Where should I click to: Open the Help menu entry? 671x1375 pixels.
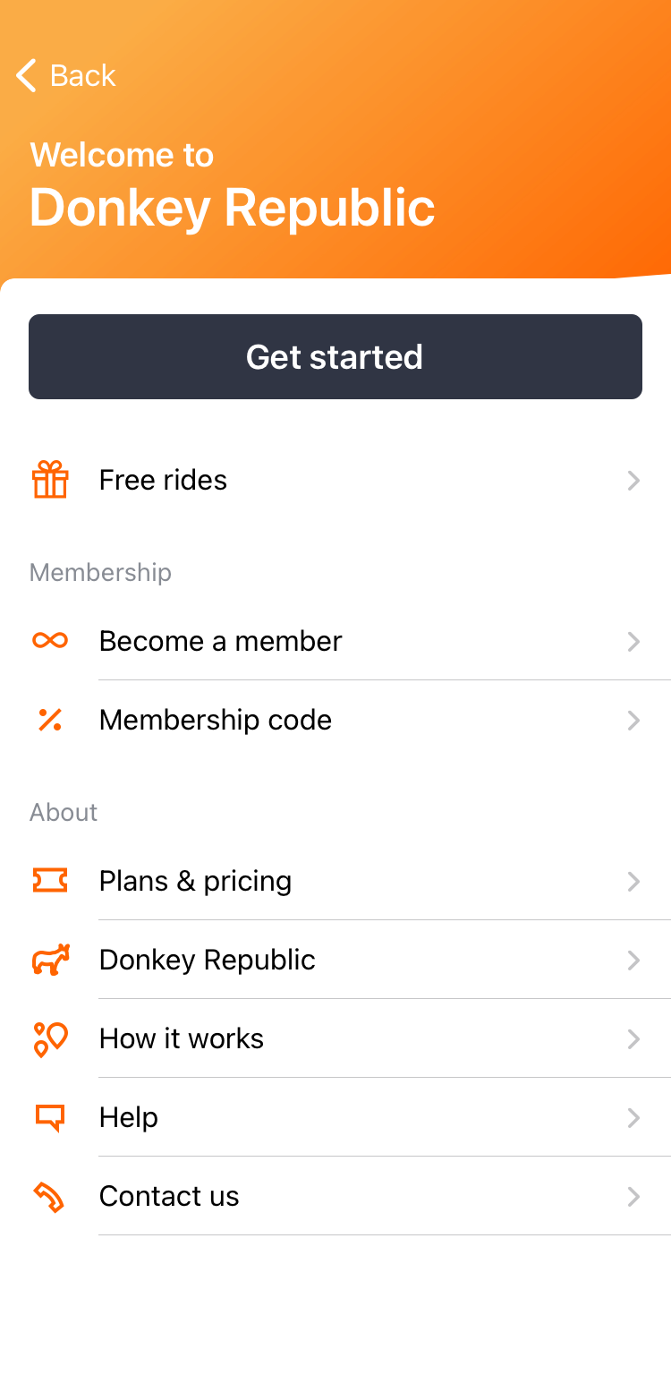coord(335,1117)
